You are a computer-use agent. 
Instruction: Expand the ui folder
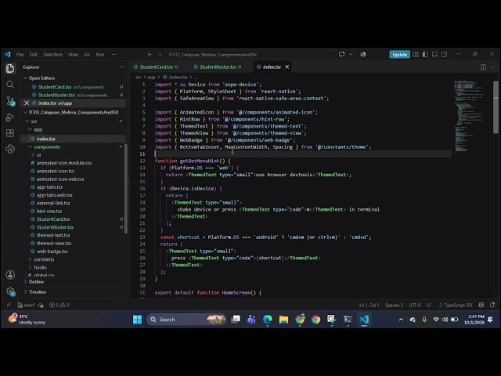38,155
